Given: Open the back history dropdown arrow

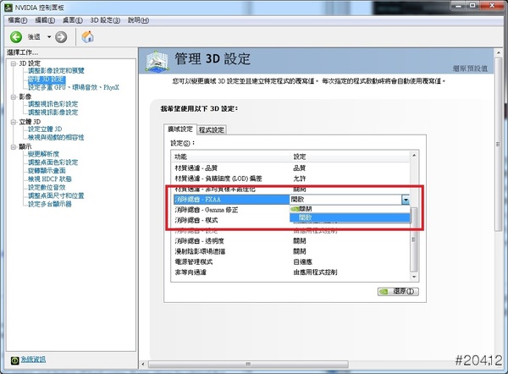Looking at the screenshot, I should [49, 37].
